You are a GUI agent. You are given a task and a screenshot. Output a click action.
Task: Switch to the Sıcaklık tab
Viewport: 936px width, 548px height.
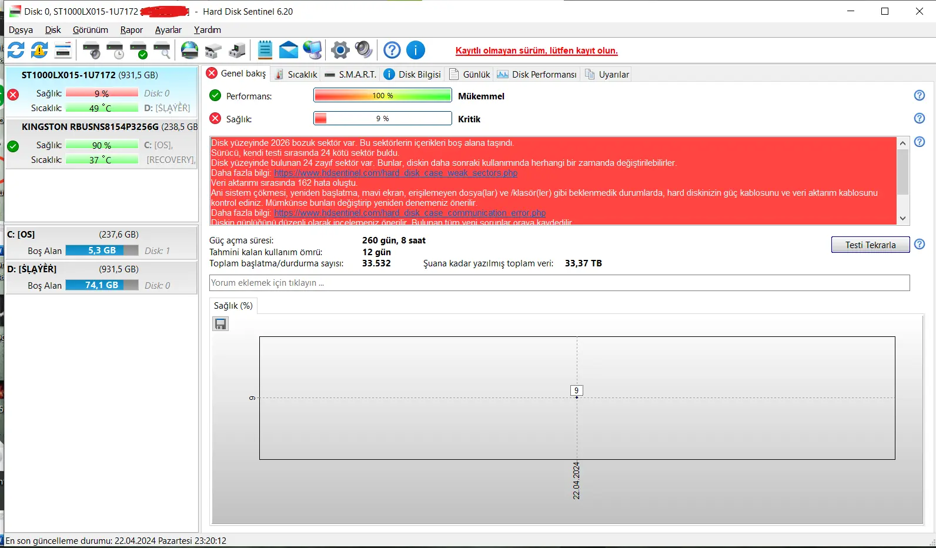click(296, 75)
